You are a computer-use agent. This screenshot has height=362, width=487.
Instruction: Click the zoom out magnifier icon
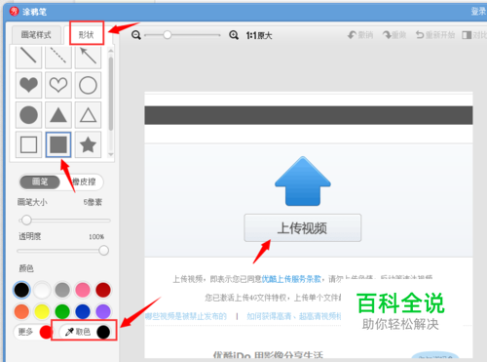[x=136, y=35]
